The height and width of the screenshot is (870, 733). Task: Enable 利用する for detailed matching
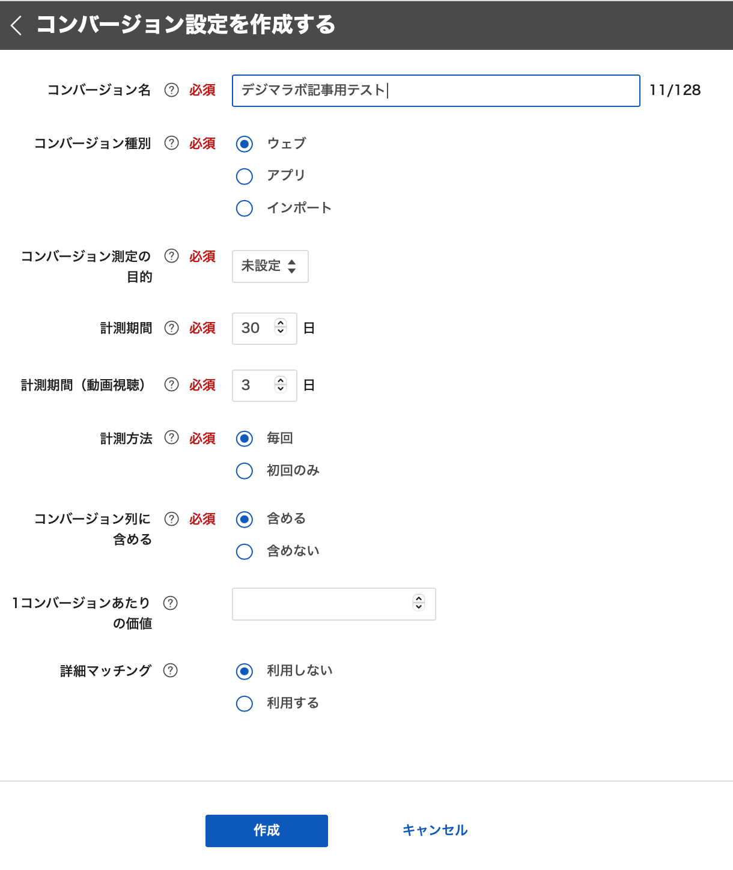click(245, 704)
